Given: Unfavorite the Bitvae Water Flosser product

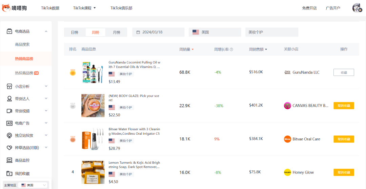Looking at the screenshot, I should coord(344,139).
